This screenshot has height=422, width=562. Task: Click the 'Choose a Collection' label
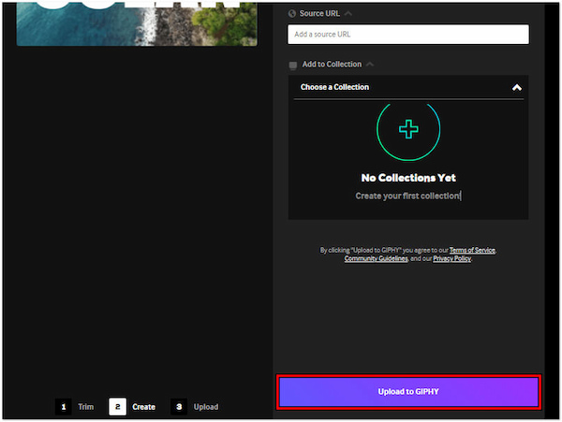334,87
